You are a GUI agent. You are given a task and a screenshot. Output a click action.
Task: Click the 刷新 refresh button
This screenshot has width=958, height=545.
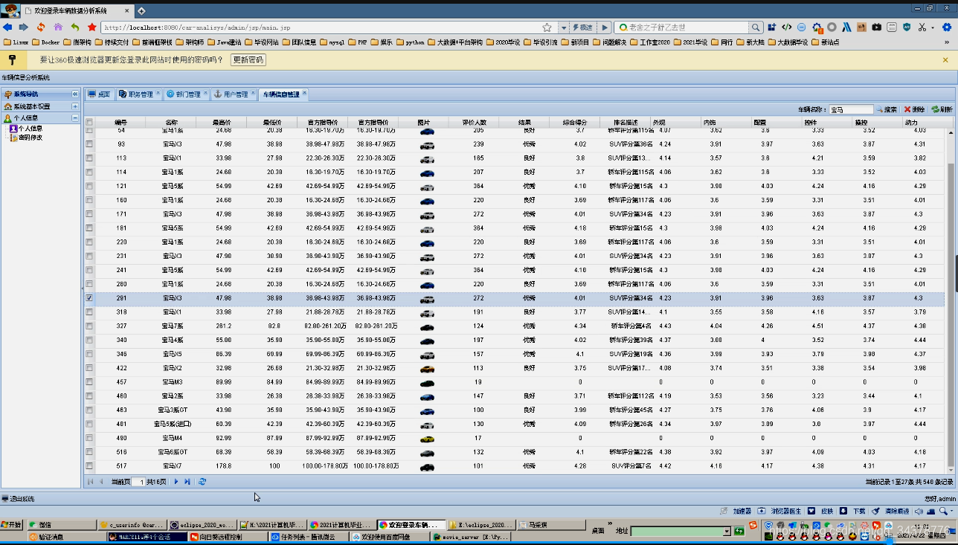(942, 109)
